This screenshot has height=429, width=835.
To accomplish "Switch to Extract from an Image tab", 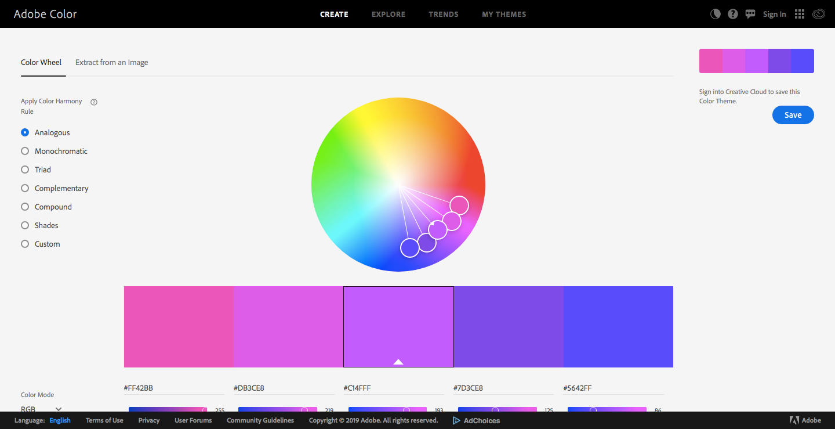I will pos(111,62).
